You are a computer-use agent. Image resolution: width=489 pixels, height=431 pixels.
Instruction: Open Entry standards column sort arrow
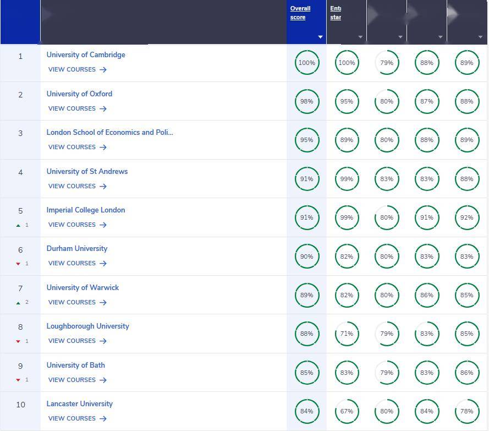[360, 37]
